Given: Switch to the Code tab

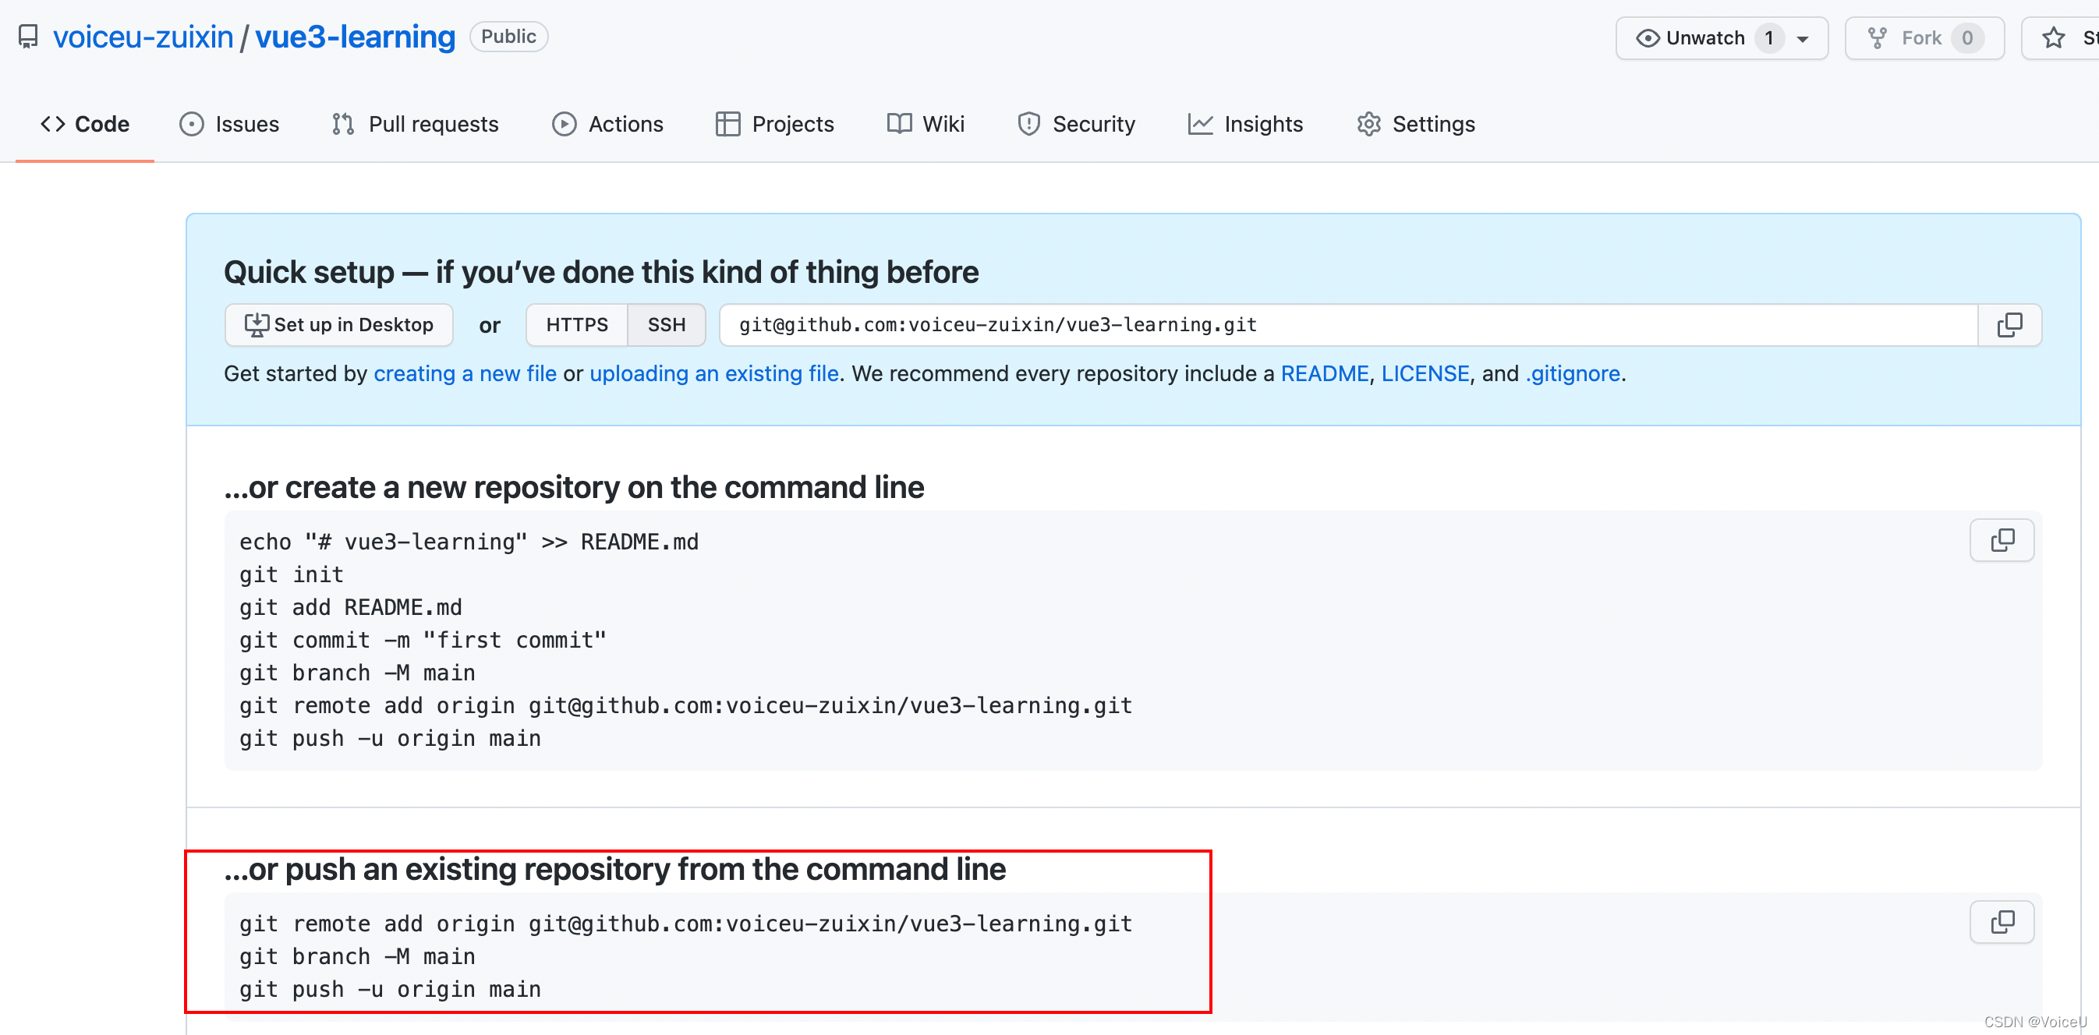Looking at the screenshot, I should pyautogui.click(x=85, y=124).
